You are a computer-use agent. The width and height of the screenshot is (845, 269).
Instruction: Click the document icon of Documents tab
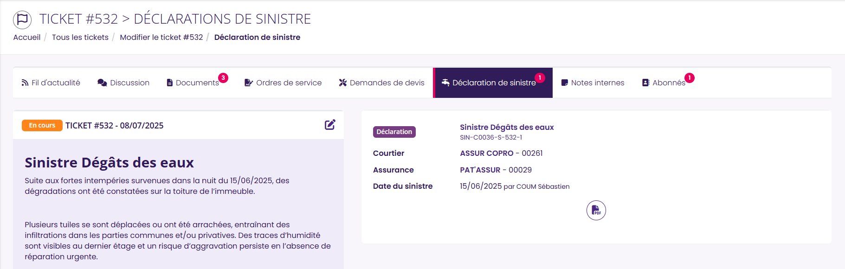coord(170,83)
